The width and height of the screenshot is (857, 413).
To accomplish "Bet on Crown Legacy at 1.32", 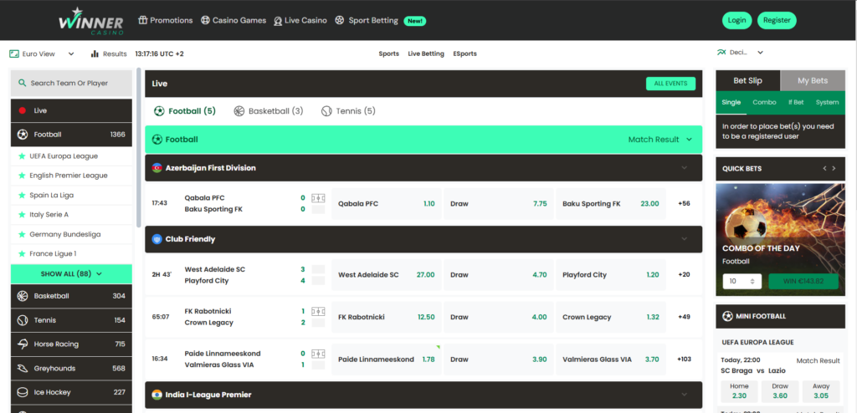I will pyautogui.click(x=611, y=318).
